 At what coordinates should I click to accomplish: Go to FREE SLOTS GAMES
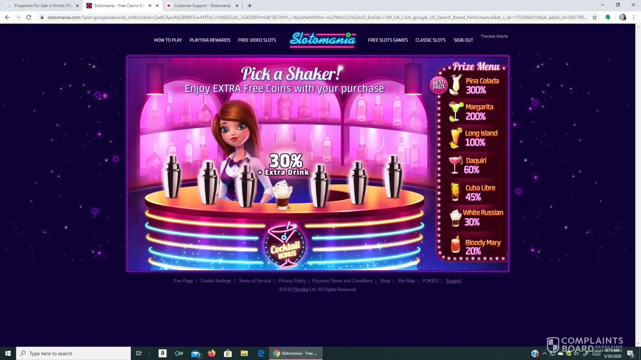(388, 40)
